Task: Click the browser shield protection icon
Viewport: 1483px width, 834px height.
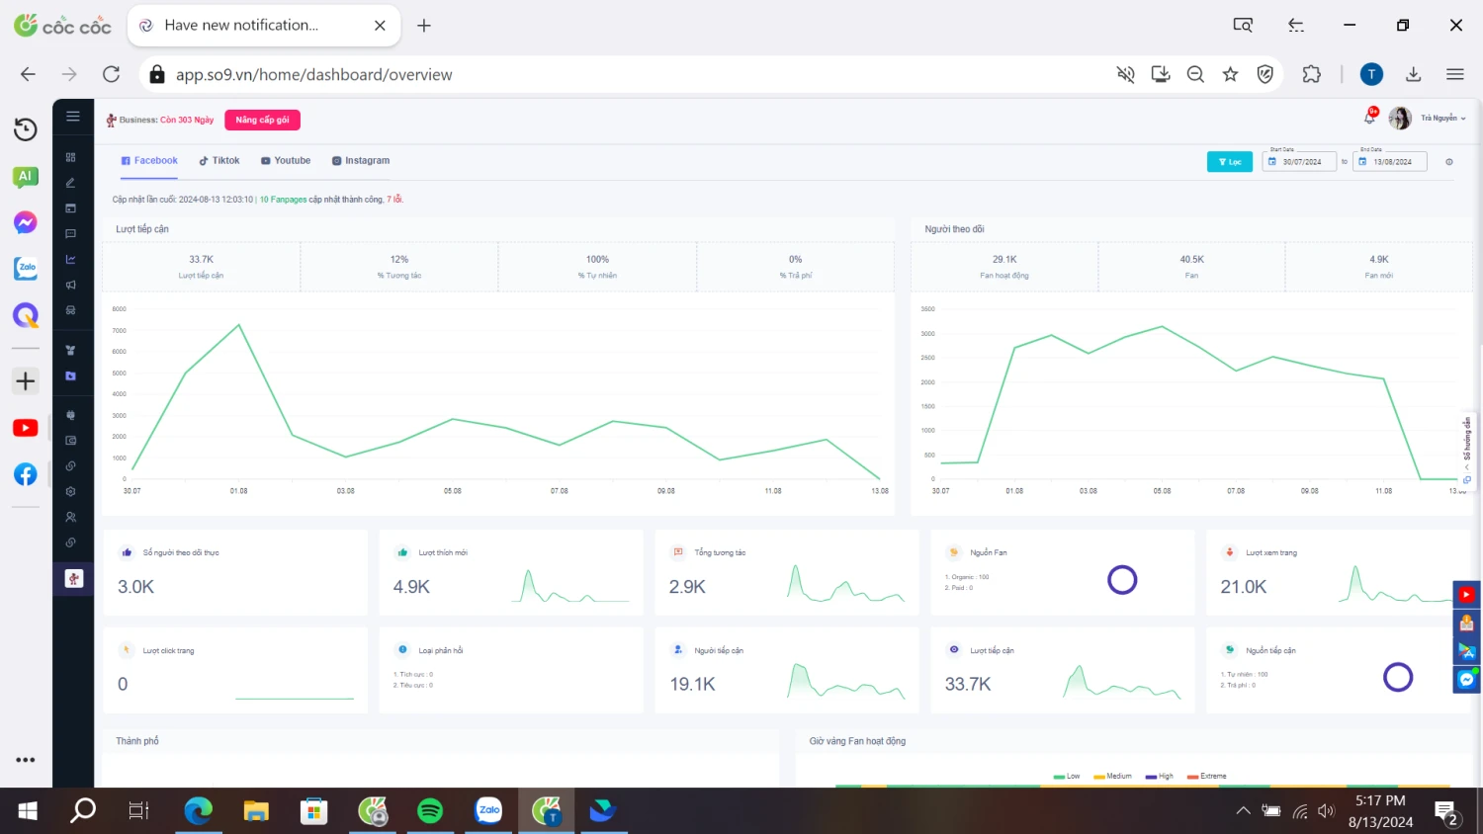Action: [1265, 74]
